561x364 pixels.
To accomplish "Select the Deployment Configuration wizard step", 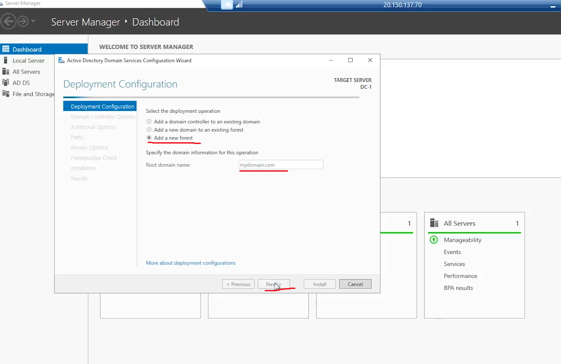I will coord(100,106).
